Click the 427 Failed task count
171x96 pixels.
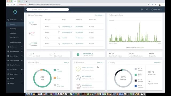point(33,33)
